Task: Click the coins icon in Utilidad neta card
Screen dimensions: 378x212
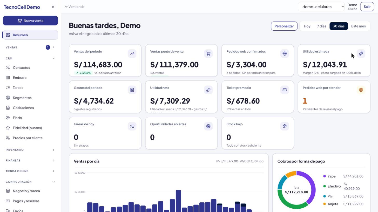Action: 208,90
